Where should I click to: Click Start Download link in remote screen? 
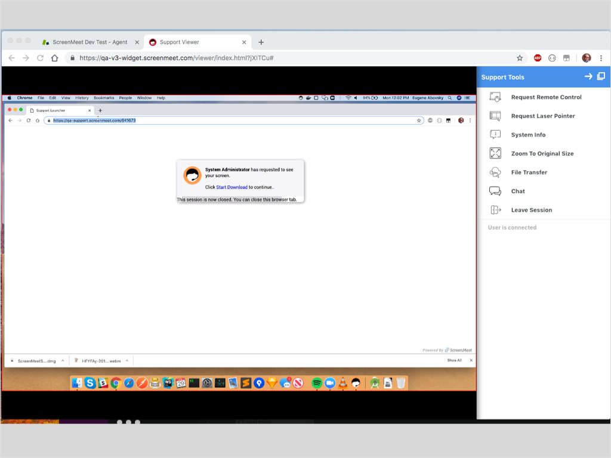(x=232, y=187)
